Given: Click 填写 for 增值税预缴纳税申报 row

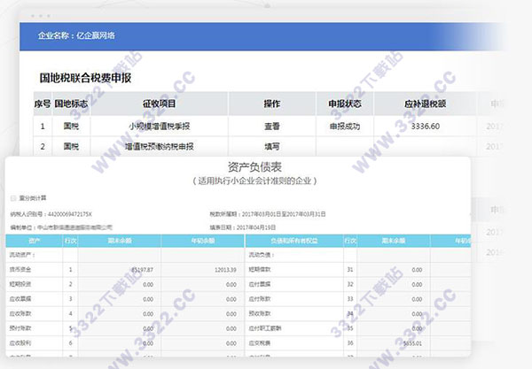Looking at the screenshot, I should click(272, 147).
